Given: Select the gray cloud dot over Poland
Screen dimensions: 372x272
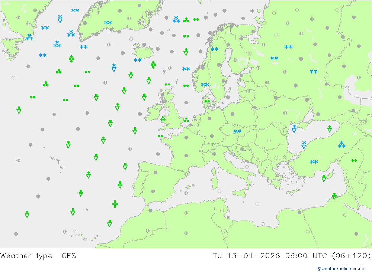Looking at the screenshot, I should tap(232, 114).
